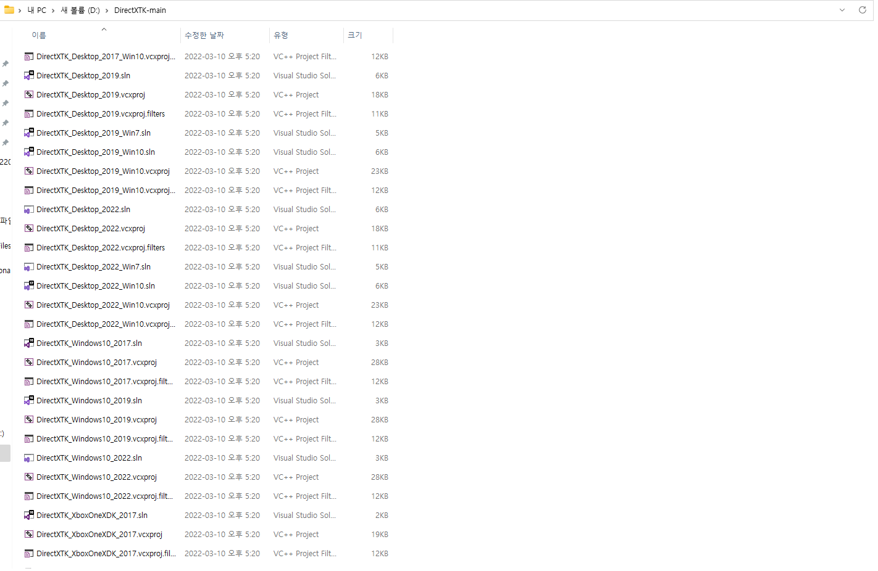Click the DirectXTK_XboxOneXDK_2017.sln solution icon
Screen dimensions: 878x571
coord(29,516)
